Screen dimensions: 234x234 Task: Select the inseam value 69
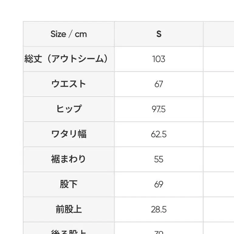point(159,184)
